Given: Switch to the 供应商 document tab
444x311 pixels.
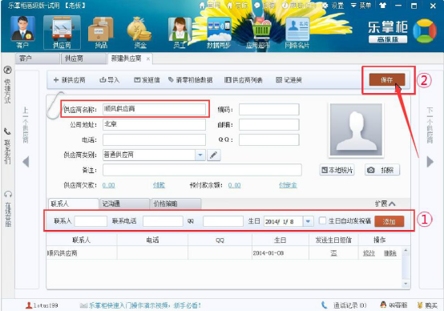Looking at the screenshot, I should pyautogui.click(x=83, y=59).
